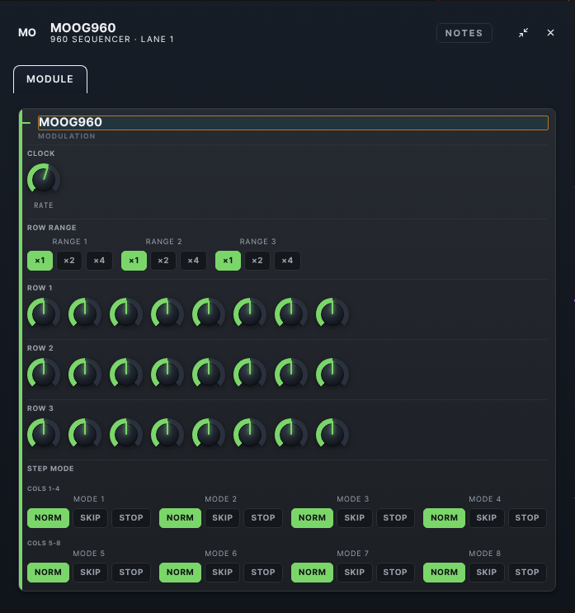Click the second knob in Row 2
The width and height of the screenshot is (575, 613).
[x=85, y=373]
